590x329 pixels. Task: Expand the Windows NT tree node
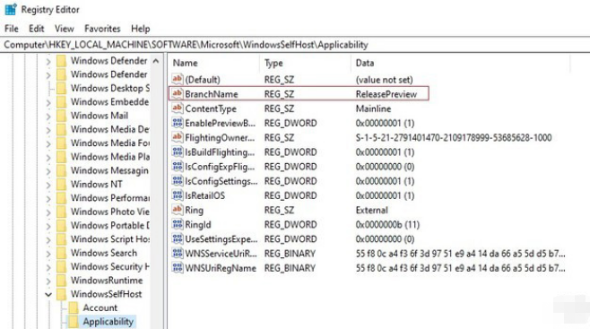(48, 185)
